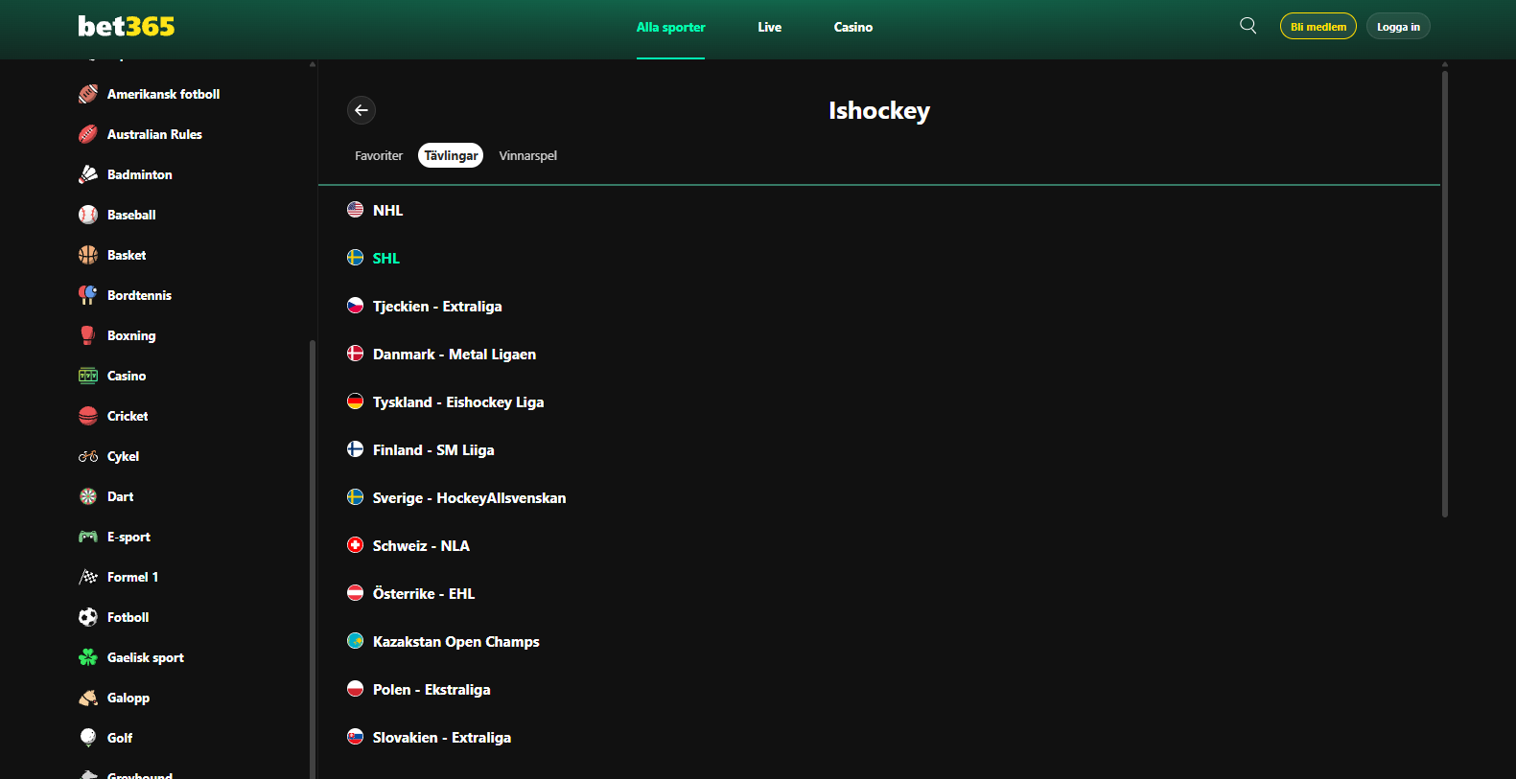Click the American football icon
This screenshot has width=1516, height=779.
(x=88, y=94)
